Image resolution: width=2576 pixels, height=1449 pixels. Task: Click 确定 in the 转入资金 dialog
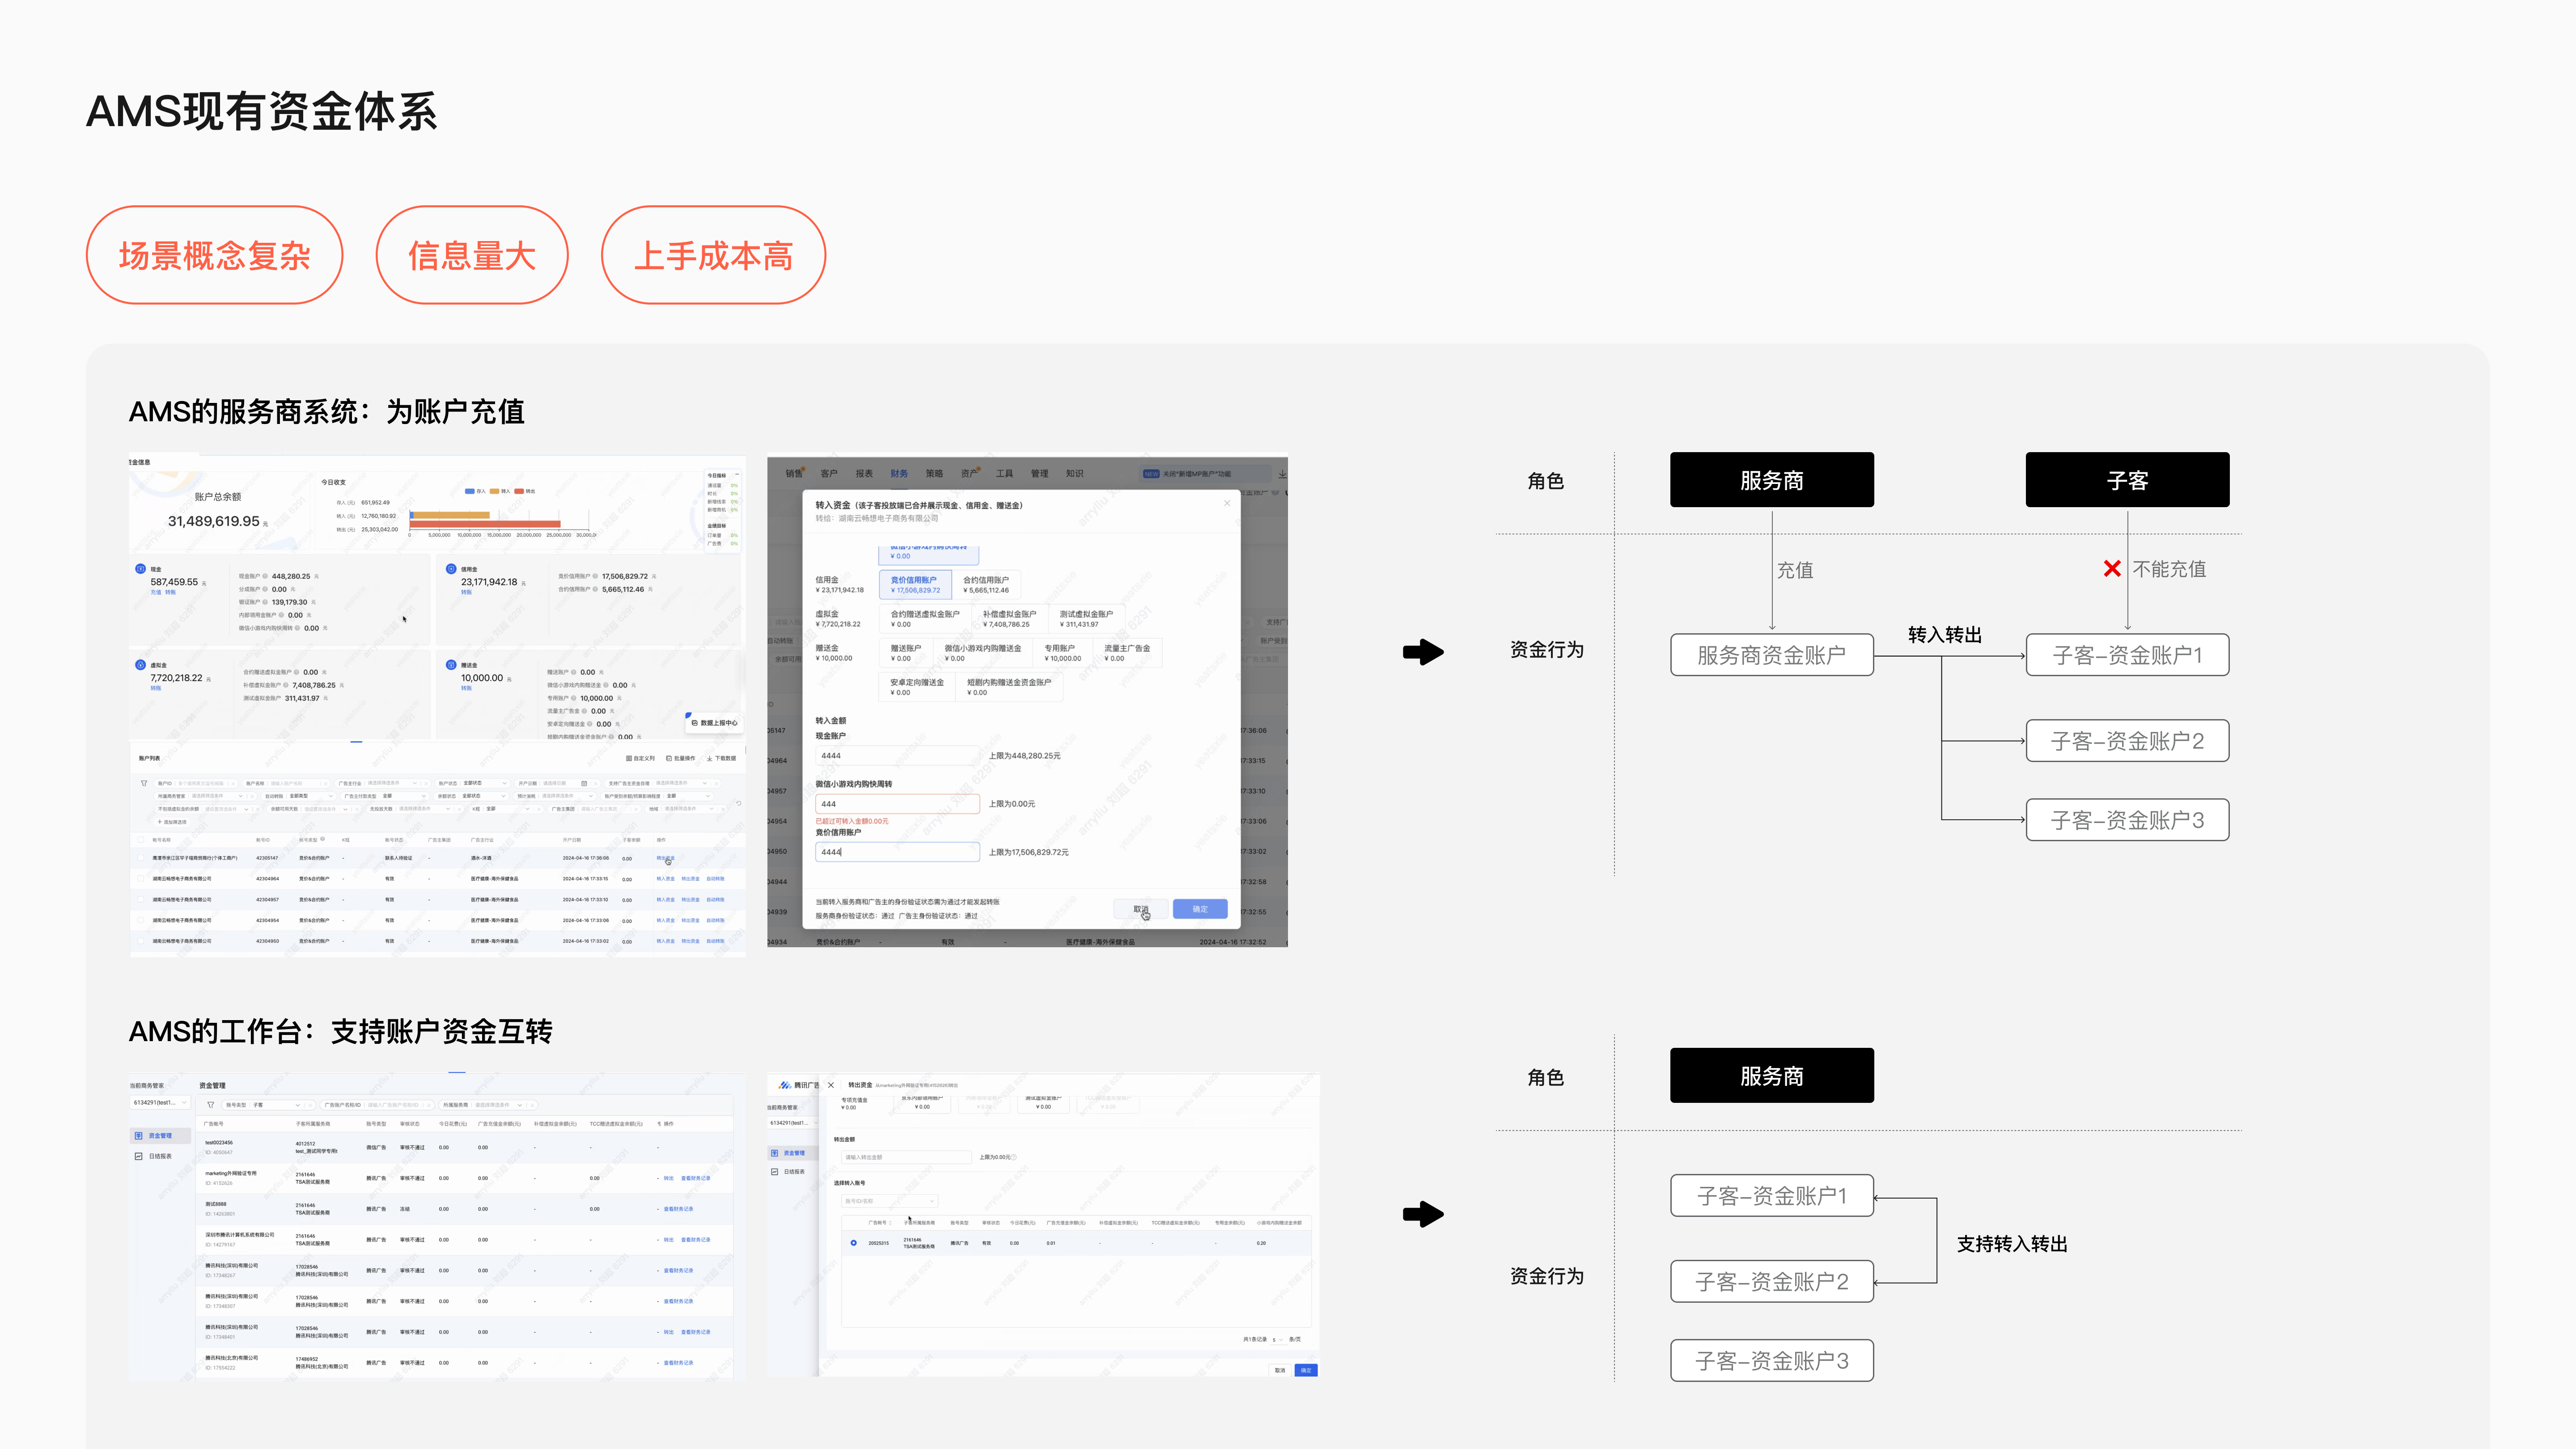(x=1200, y=909)
